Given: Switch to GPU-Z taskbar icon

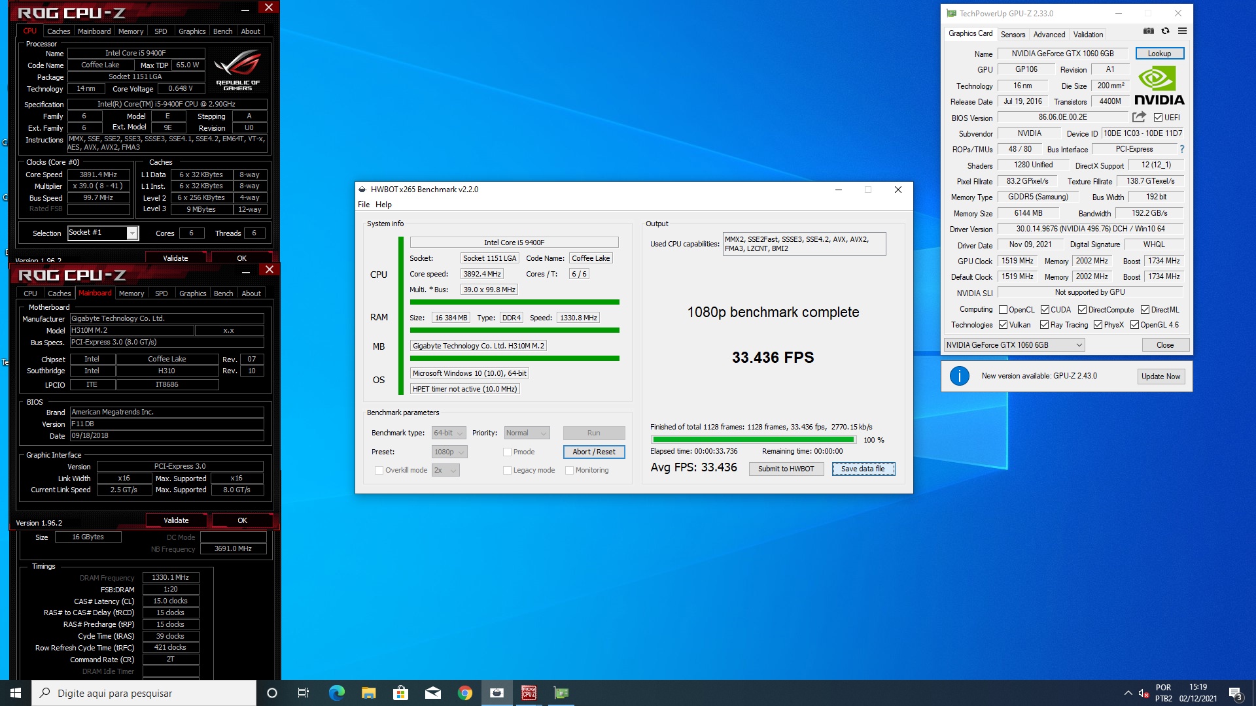Looking at the screenshot, I should point(561,693).
